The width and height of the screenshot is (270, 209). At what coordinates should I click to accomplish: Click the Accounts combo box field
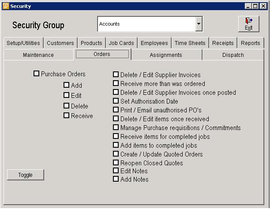(146, 24)
